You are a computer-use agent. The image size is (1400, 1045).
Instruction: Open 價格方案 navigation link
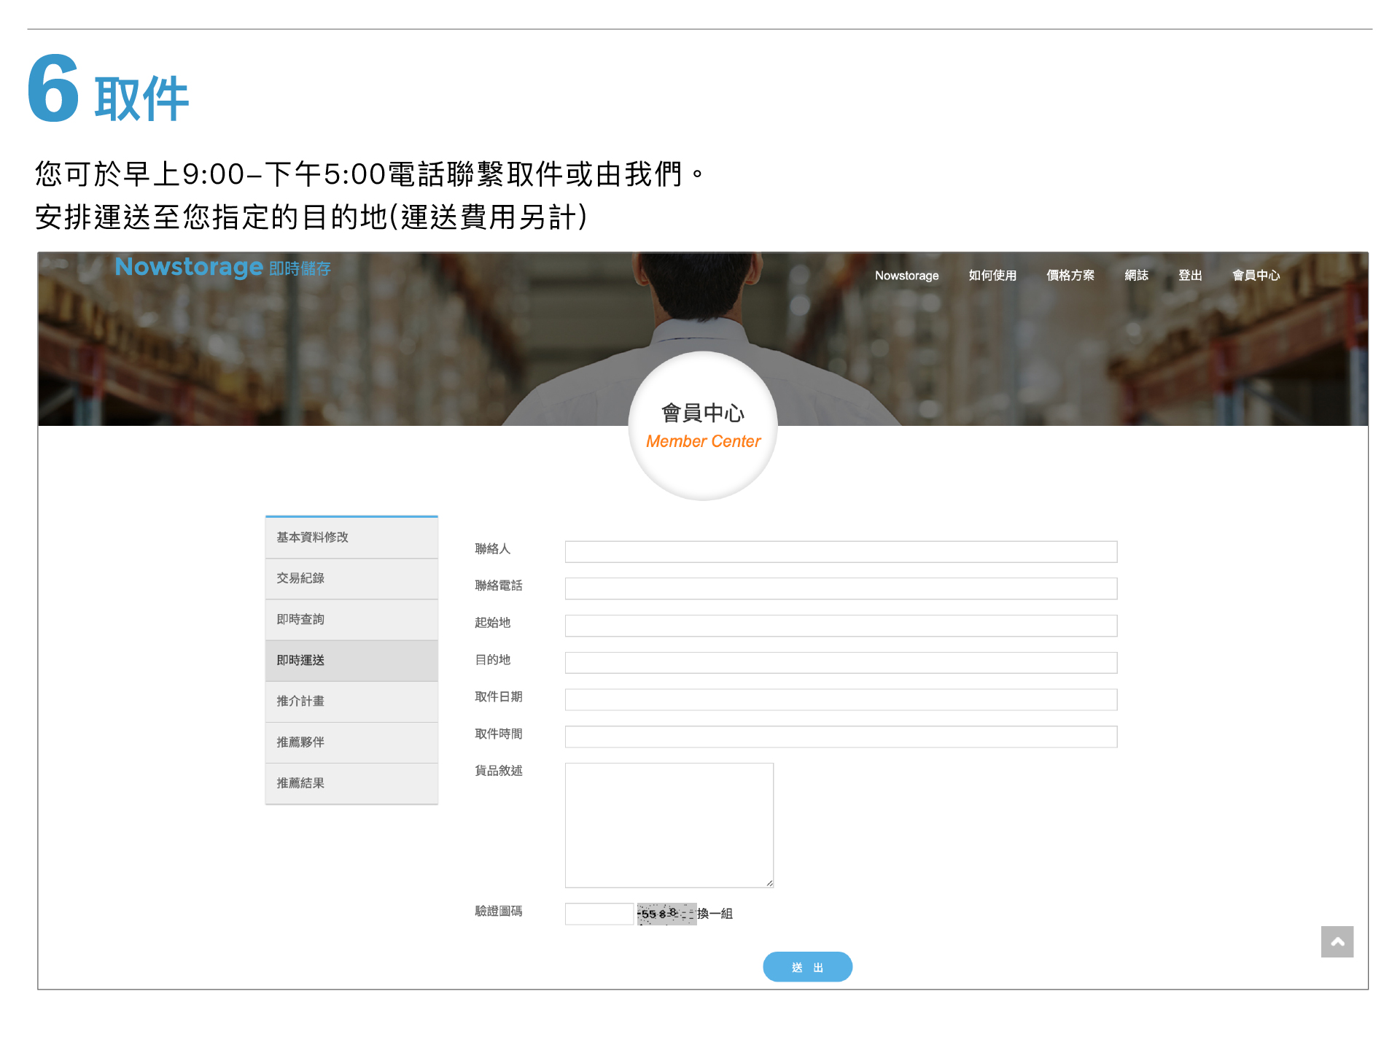pos(1070,276)
